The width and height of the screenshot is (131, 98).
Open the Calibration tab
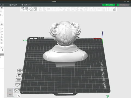point(26,5)
